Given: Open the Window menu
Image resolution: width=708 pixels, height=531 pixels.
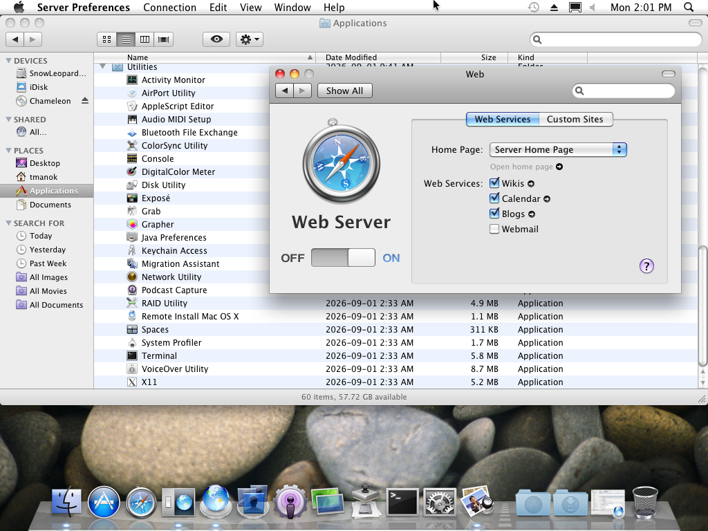Looking at the screenshot, I should tap(292, 7).
